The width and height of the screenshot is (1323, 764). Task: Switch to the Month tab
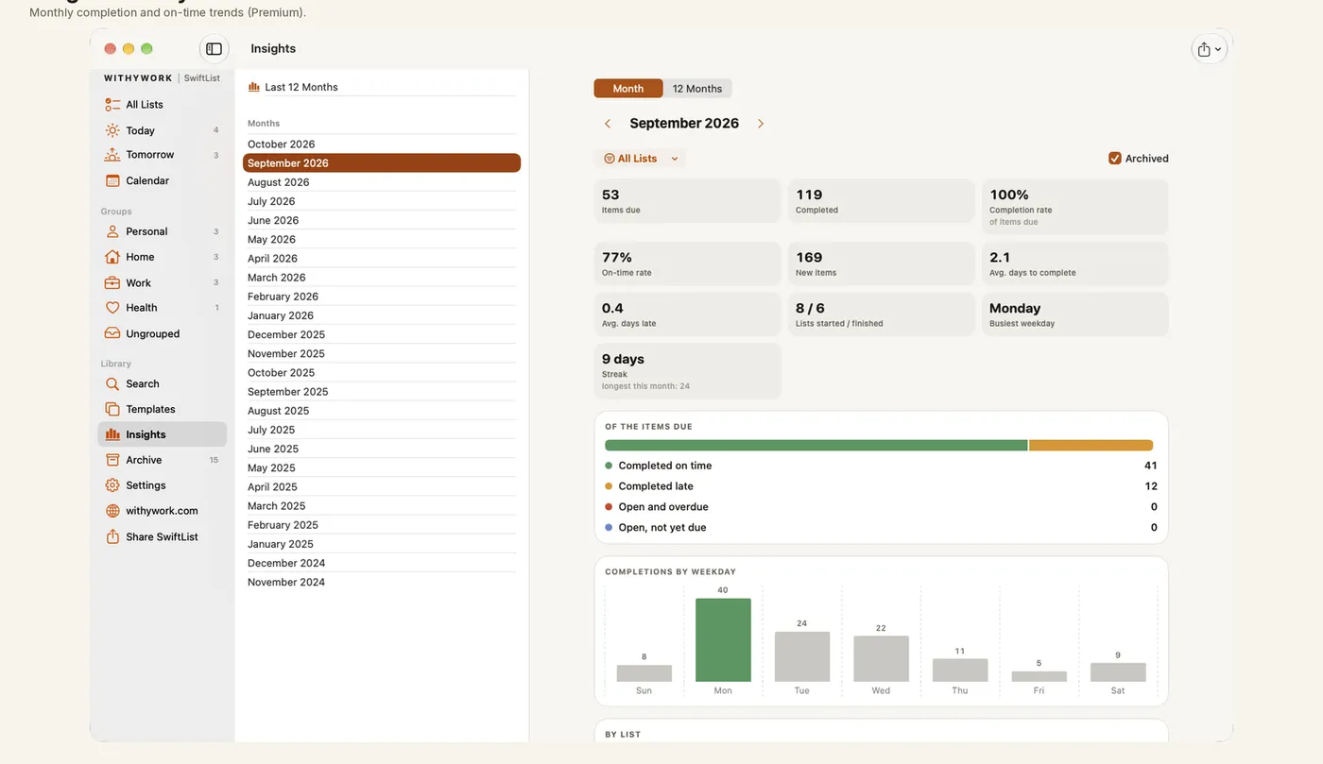pos(628,89)
